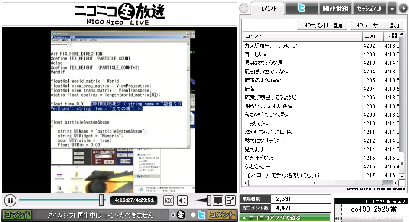Click NGコメントに追加 button

pos(322,25)
